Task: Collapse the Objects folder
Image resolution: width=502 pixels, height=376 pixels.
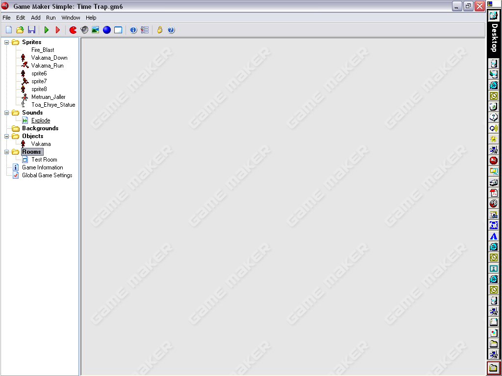Action: tap(6, 136)
